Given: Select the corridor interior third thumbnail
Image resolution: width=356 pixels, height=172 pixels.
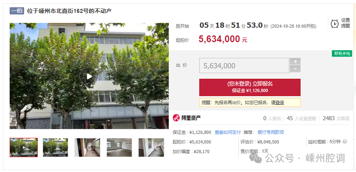Looking at the screenshot, I should (87, 147).
